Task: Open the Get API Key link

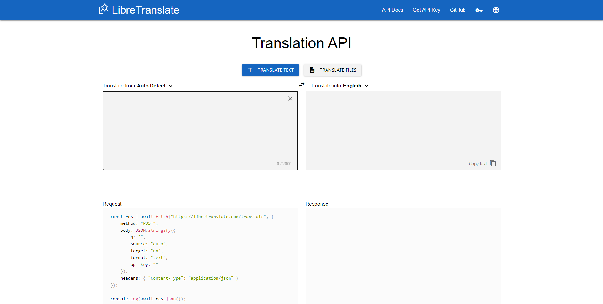Action: pyautogui.click(x=426, y=10)
